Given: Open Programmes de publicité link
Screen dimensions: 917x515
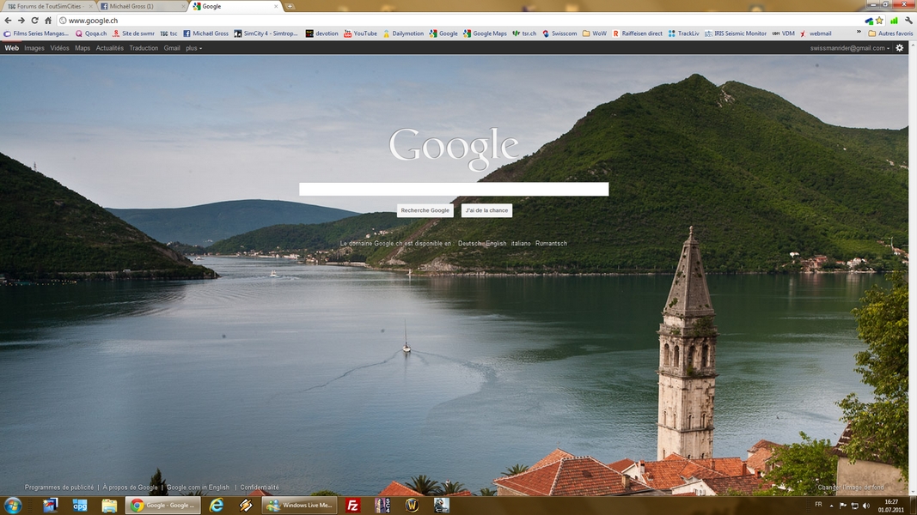Looking at the screenshot, I should pyautogui.click(x=59, y=487).
